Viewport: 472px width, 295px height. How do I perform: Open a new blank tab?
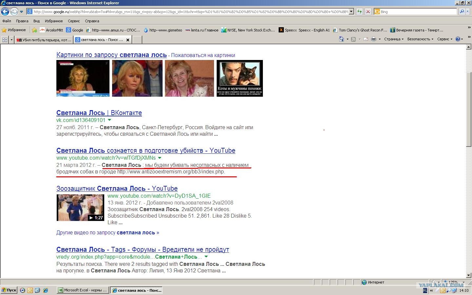tap(137, 40)
